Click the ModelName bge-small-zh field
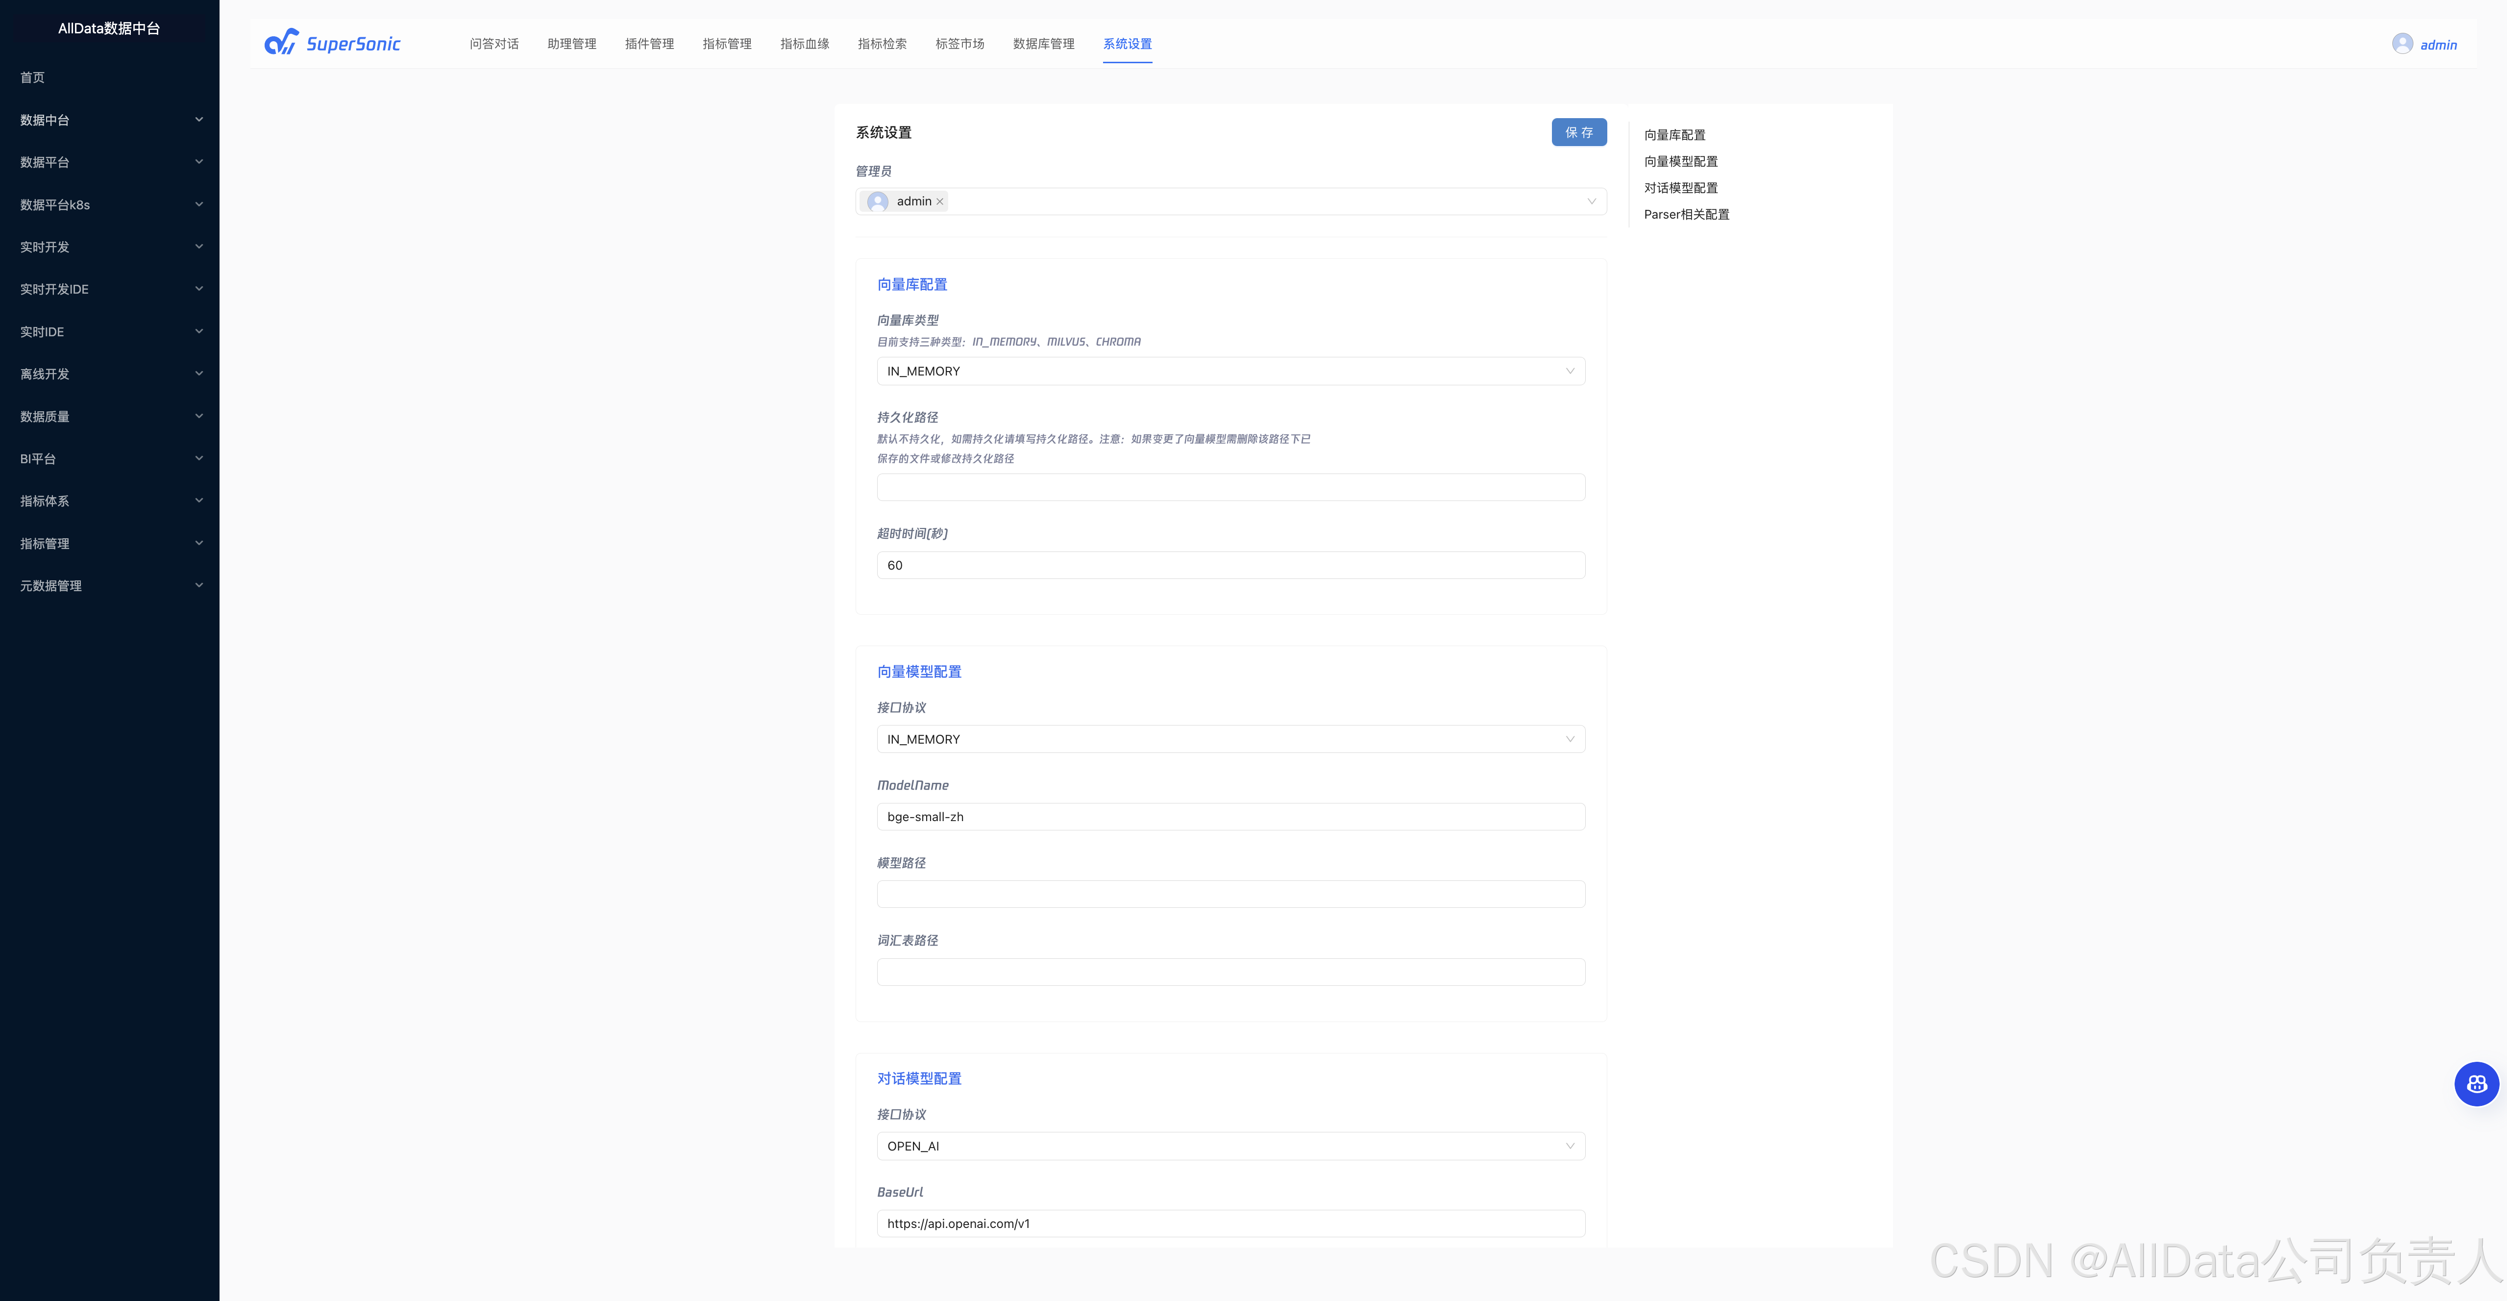 [1230, 817]
